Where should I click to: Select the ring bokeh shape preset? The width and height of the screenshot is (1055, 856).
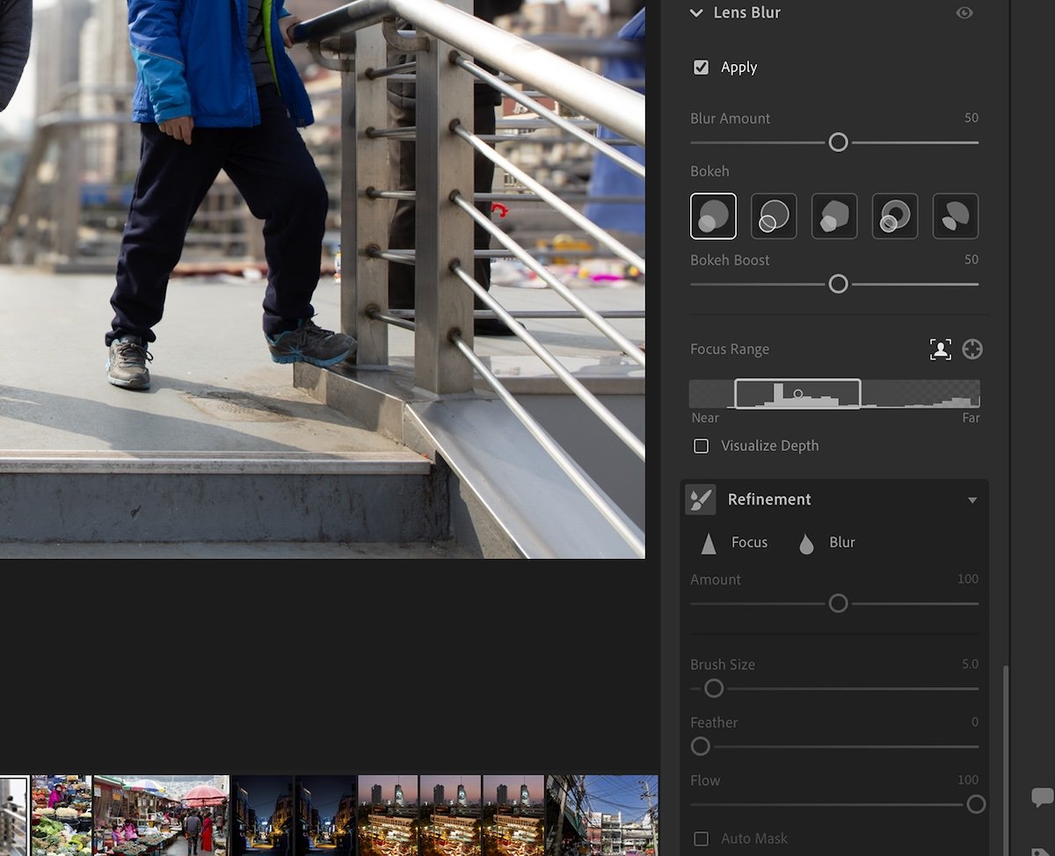pyautogui.click(x=895, y=215)
